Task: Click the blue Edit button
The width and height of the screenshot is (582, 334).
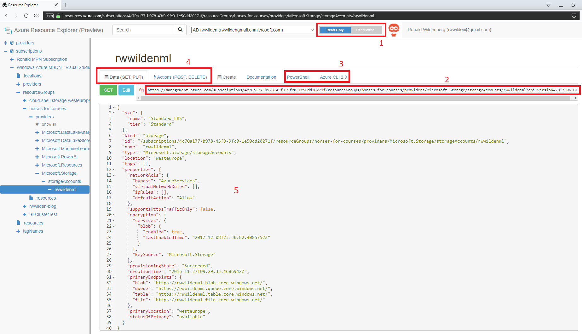Action: tap(126, 90)
